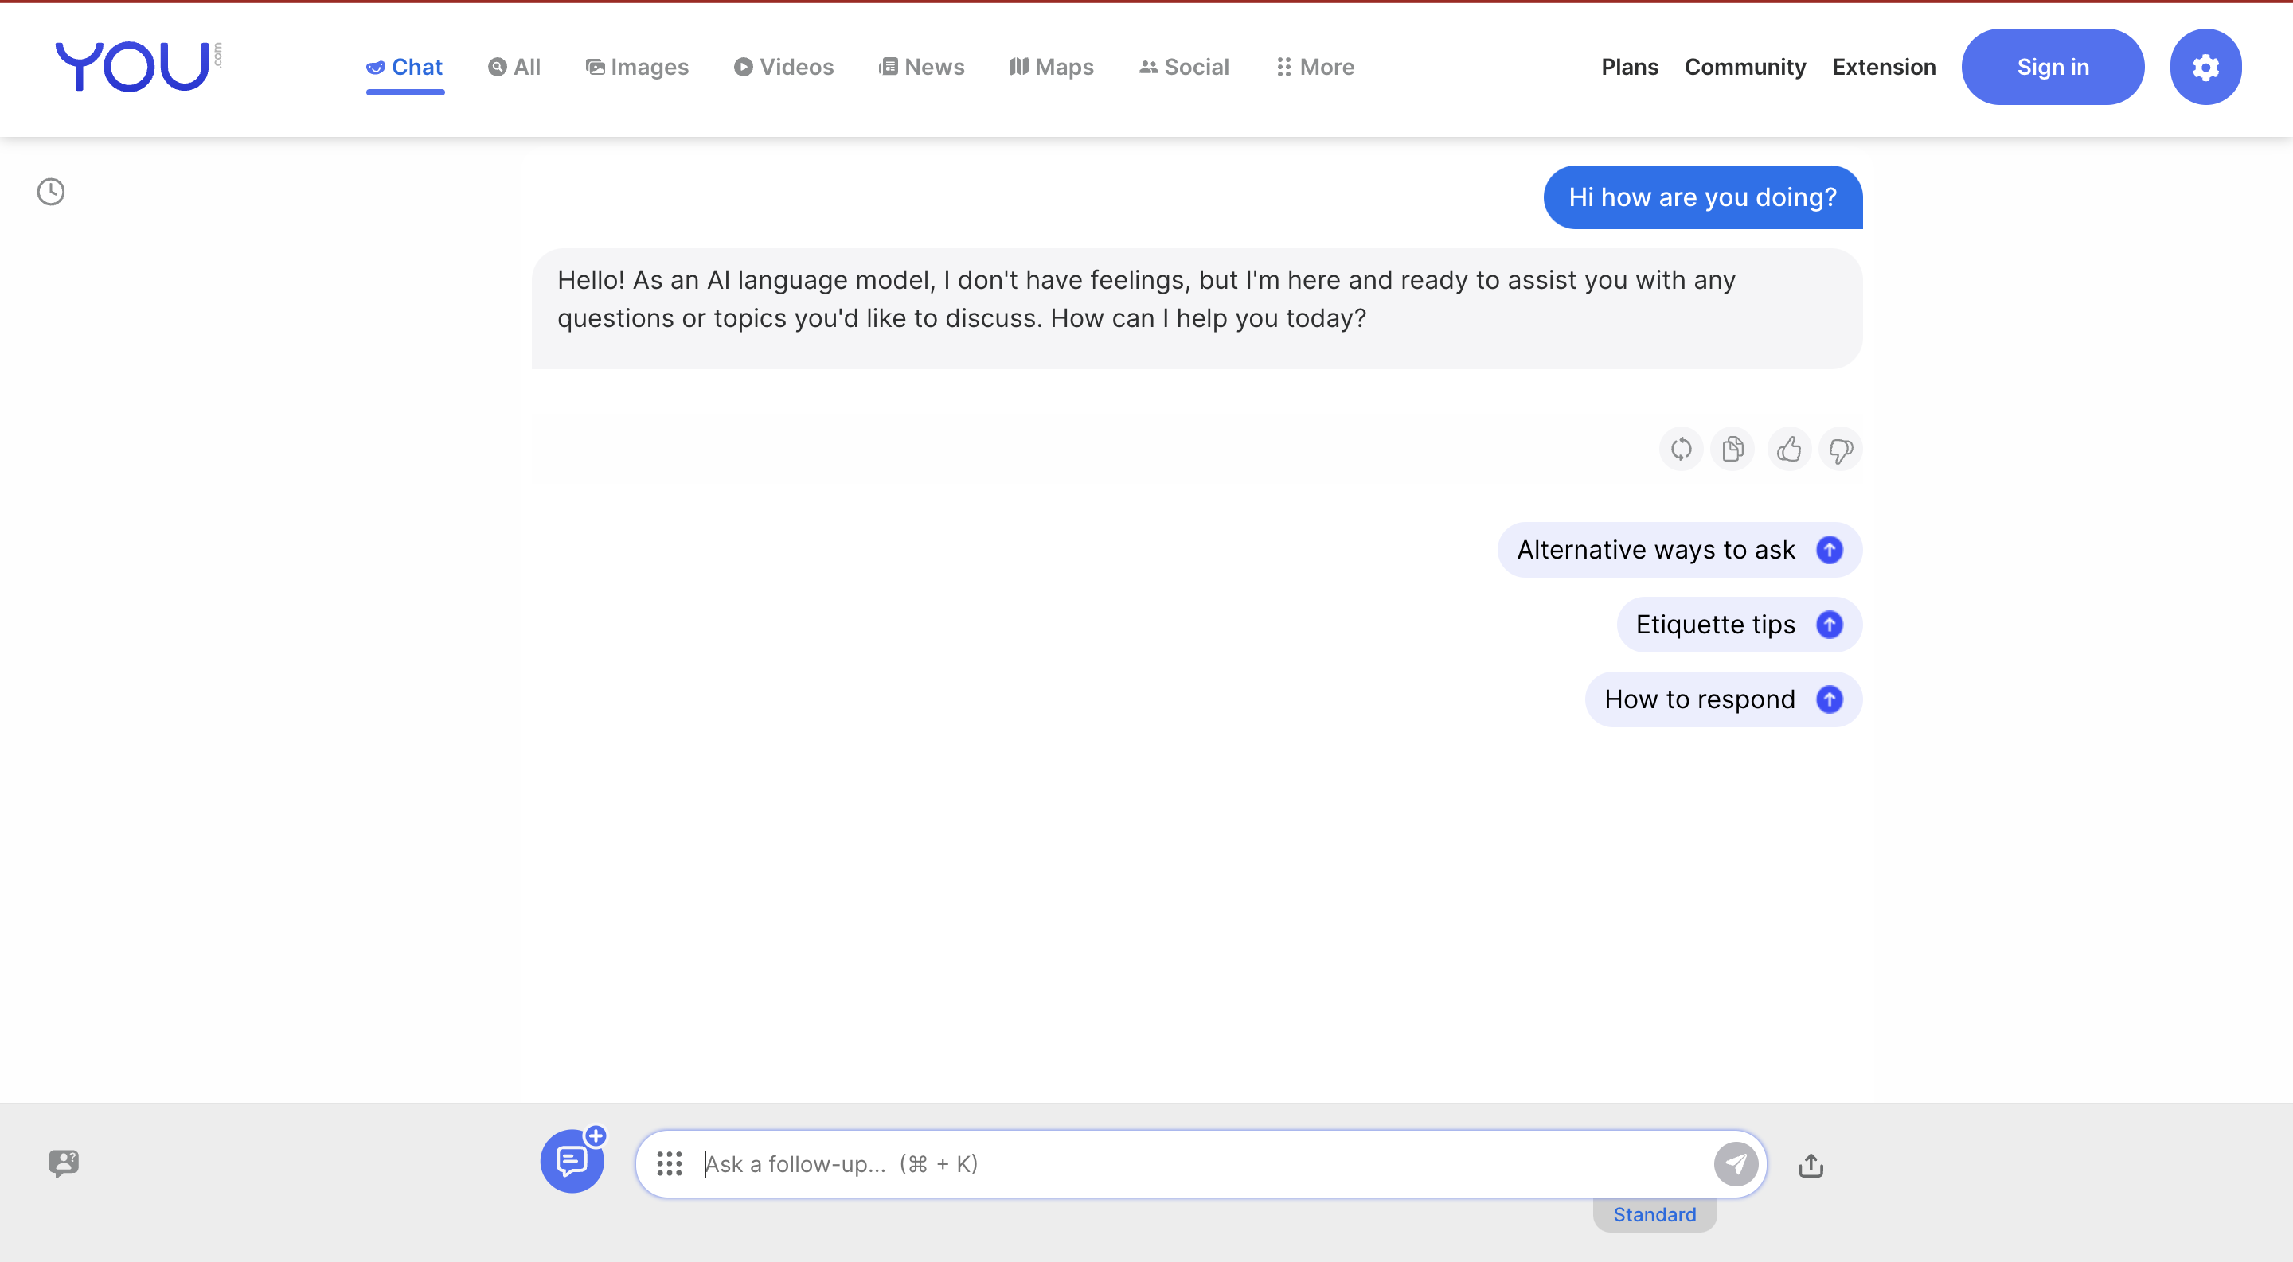The image size is (2293, 1262).
Task: Click the grid apps icon in input bar
Action: point(670,1163)
